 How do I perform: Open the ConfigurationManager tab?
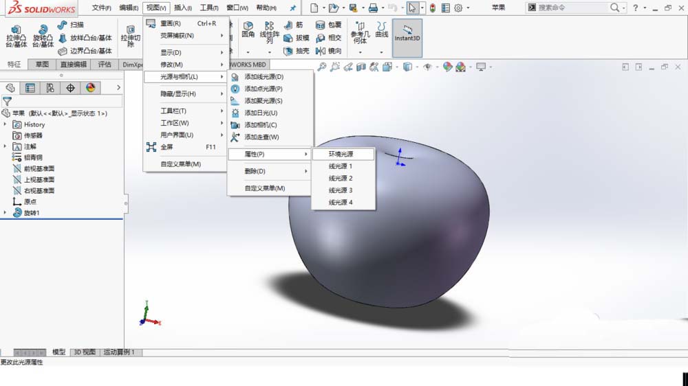pos(50,88)
